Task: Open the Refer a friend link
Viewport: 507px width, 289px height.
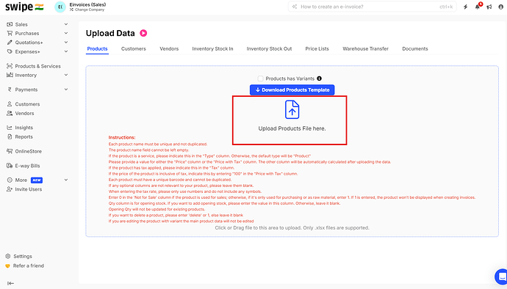Action: click(29, 266)
